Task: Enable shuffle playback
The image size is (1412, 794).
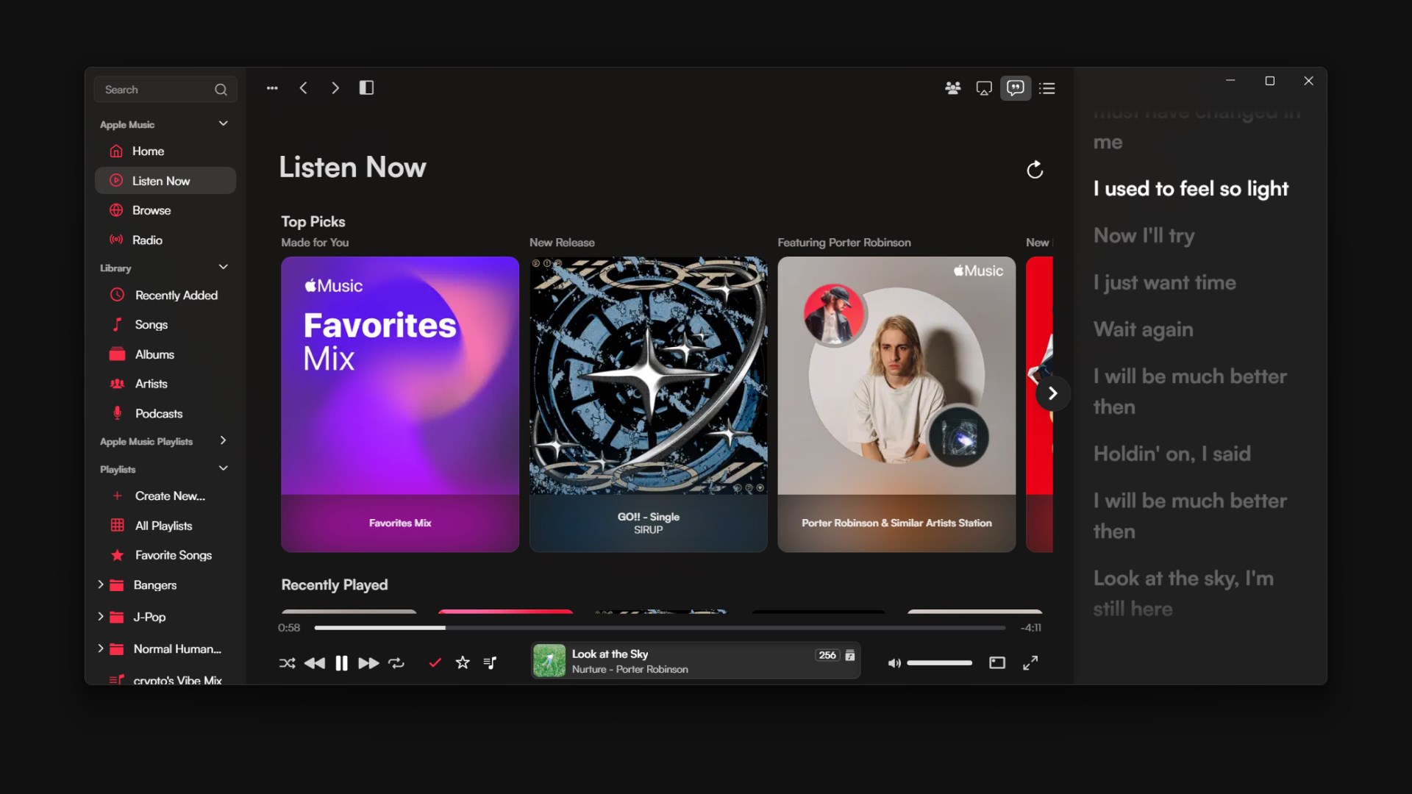Action: [x=287, y=662]
